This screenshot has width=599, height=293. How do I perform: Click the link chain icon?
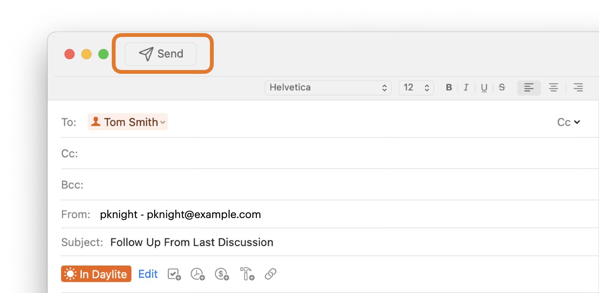[x=270, y=274]
